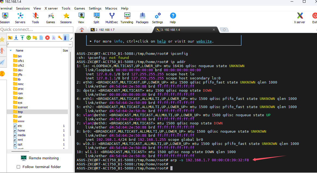This screenshot has height=173, width=317.
Task: Create a new directory with folder-plus icon
Action: coord(35,38)
